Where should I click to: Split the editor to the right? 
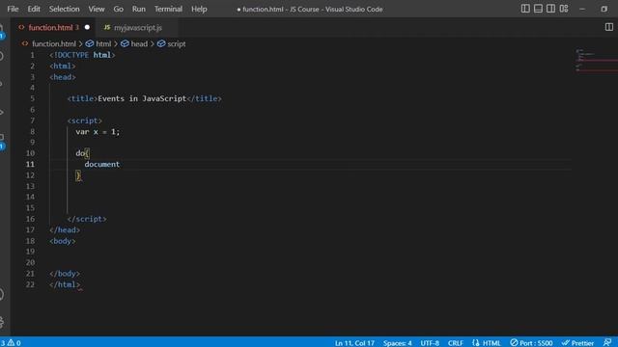(609, 27)
